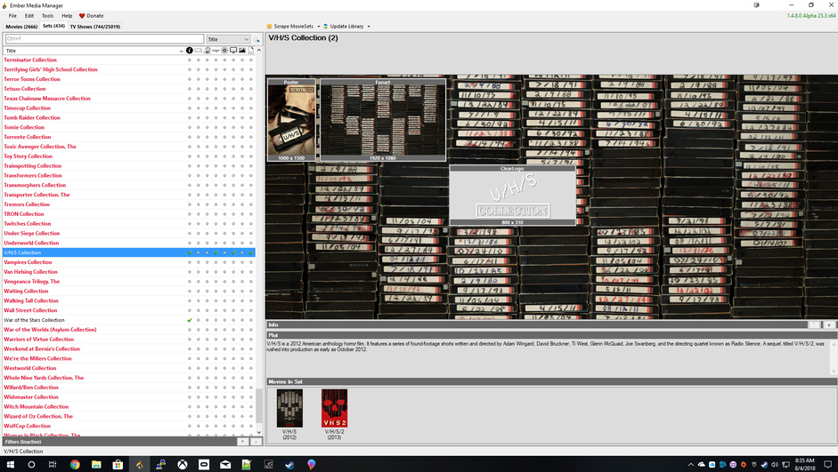Screen dimensions: 838x472
Task: Toggle first status dot of Terminator Collection row
Action: tap(190, 60)
